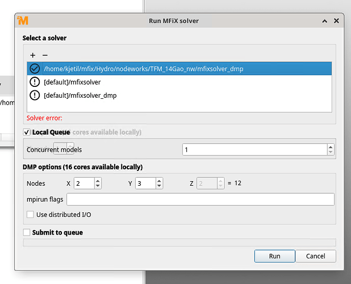Click the MFiX logo in title bar
Image resolution: width=351 pixels, height=284 pixels.
click(23, 21)
